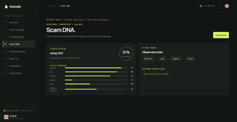The image size is (237, 122).
Task: Click the Surprise me button
Action: [x=221, y=35]
